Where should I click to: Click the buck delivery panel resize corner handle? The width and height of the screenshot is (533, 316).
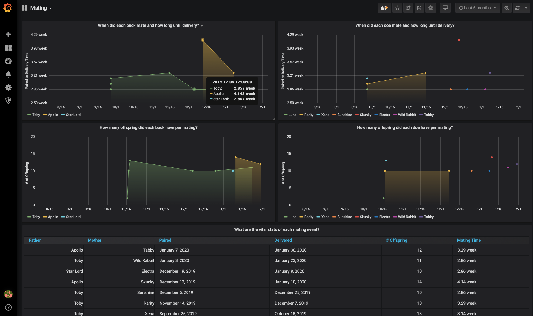(274, 119)
